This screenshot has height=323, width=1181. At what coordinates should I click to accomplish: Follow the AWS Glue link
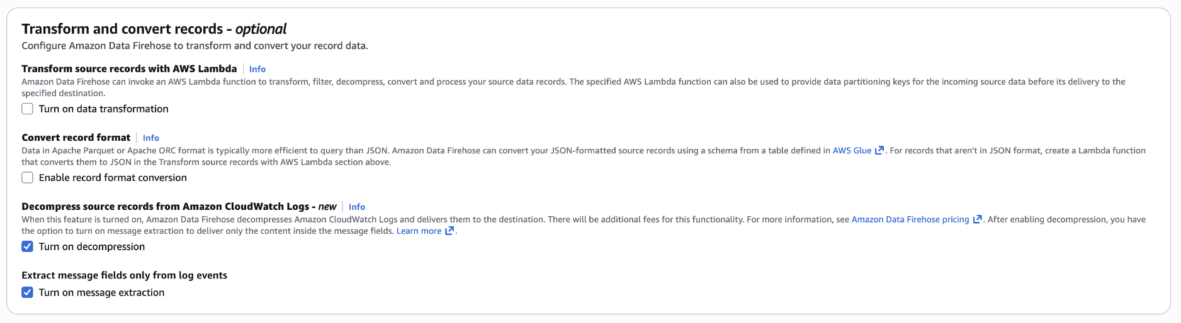click(852, 151)
